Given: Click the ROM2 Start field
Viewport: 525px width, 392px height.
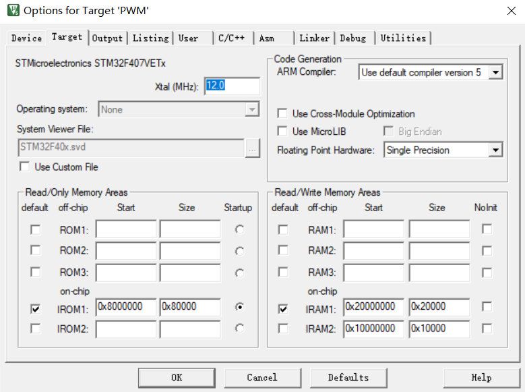Looking at the screenshot, I should (126, 251).
